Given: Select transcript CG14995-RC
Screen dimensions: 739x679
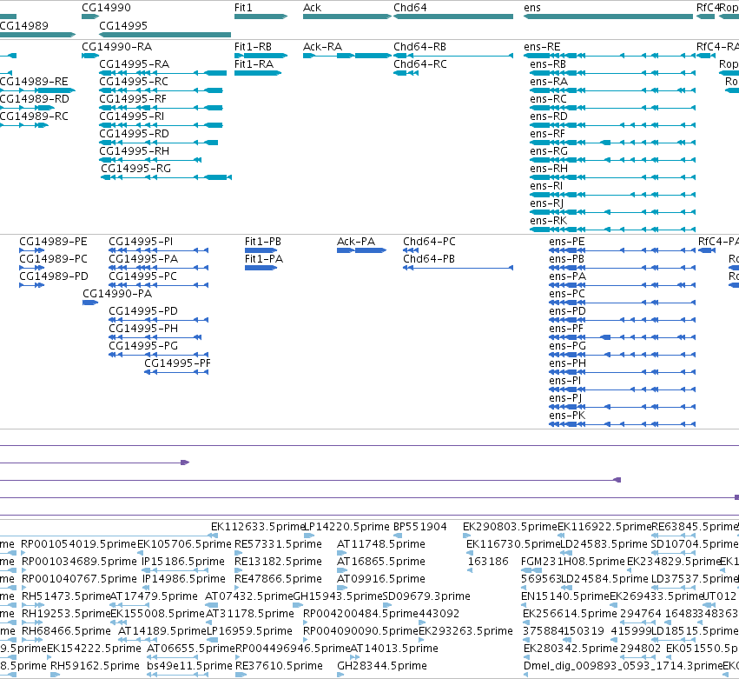Looking at the screenshot, I should (134, 82).
